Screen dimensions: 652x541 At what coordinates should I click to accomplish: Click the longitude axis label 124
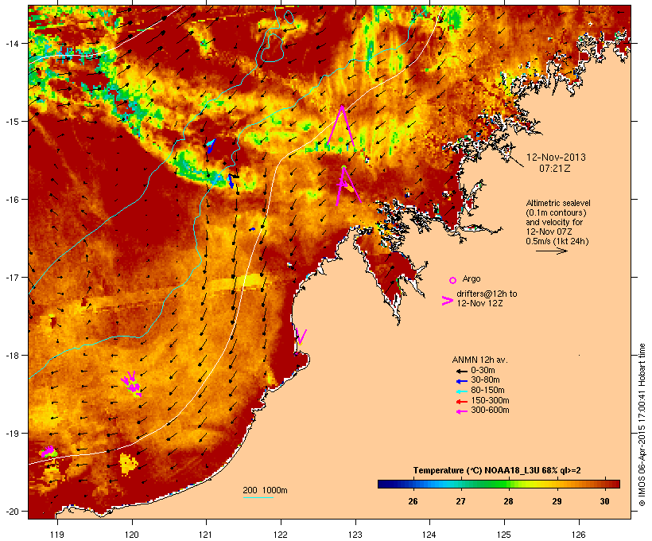429,535
